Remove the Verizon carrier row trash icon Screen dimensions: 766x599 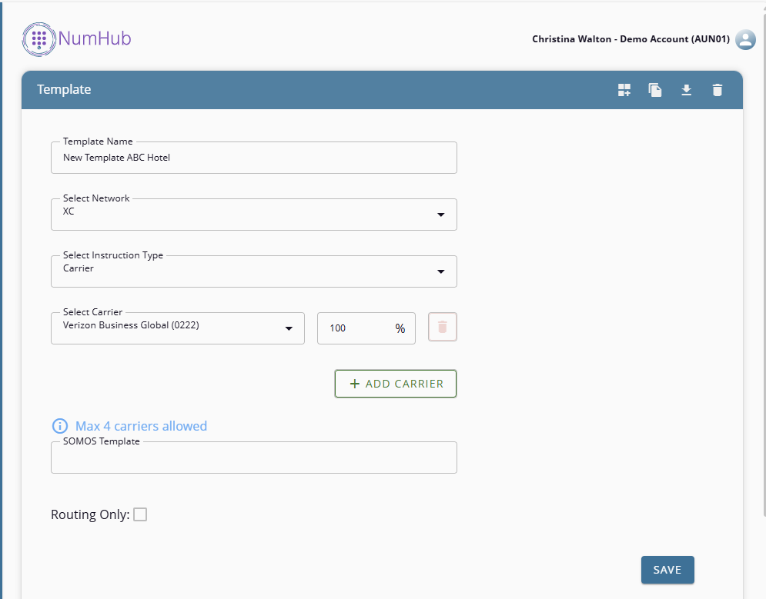442,327
